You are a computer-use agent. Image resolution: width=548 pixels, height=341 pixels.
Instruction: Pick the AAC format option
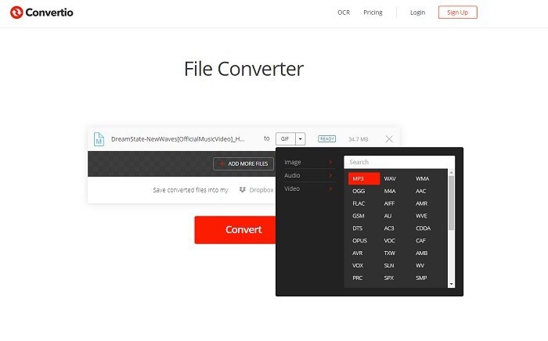(421, 191)
